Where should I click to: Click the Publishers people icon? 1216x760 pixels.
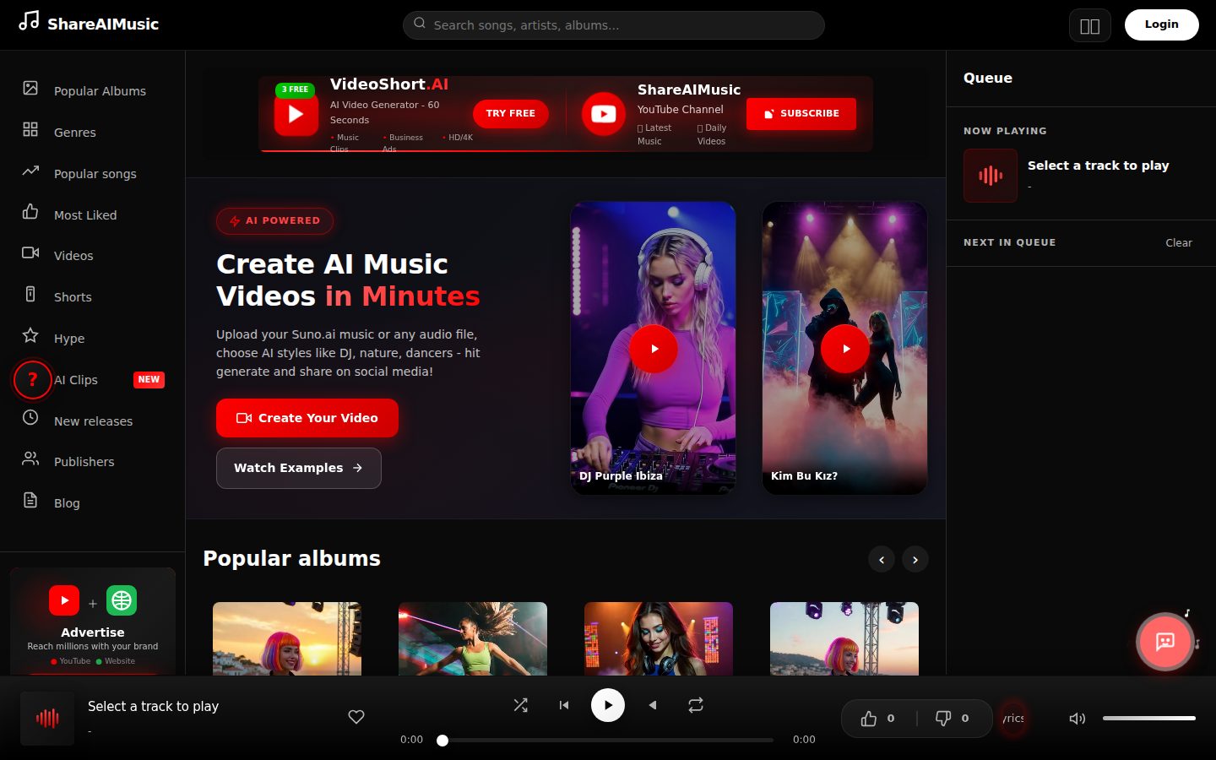[x=30, y=459]
